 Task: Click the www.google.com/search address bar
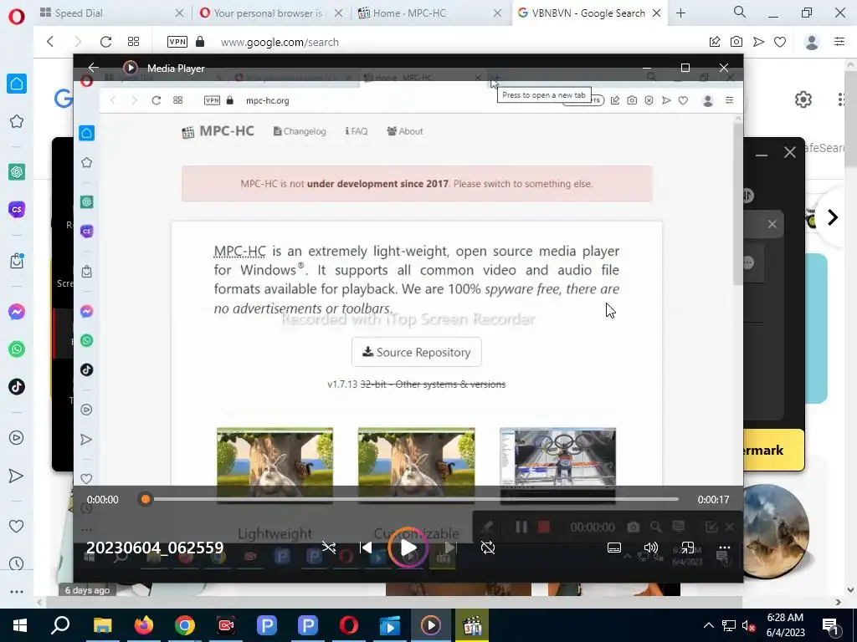point(280,42)
